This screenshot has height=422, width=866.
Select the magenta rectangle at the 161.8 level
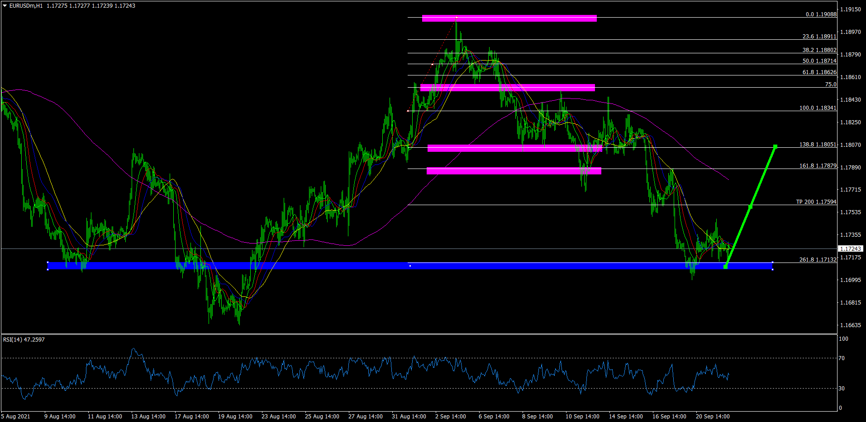[x=514, y=171]
